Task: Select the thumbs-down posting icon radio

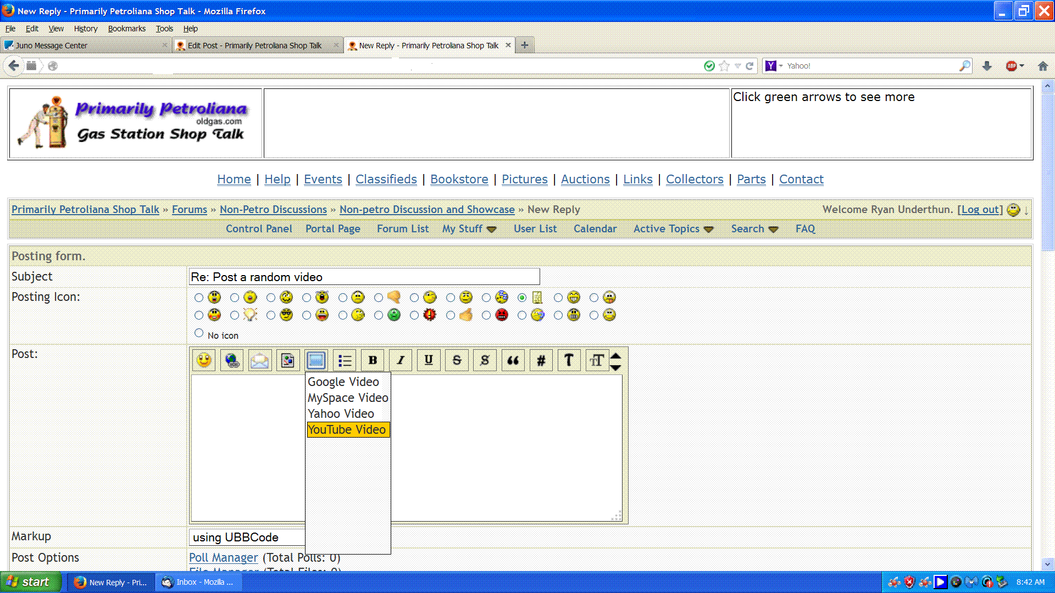Action: [x=379, y=298]
